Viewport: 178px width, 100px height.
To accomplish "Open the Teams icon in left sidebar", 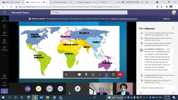I will (4, 34).
